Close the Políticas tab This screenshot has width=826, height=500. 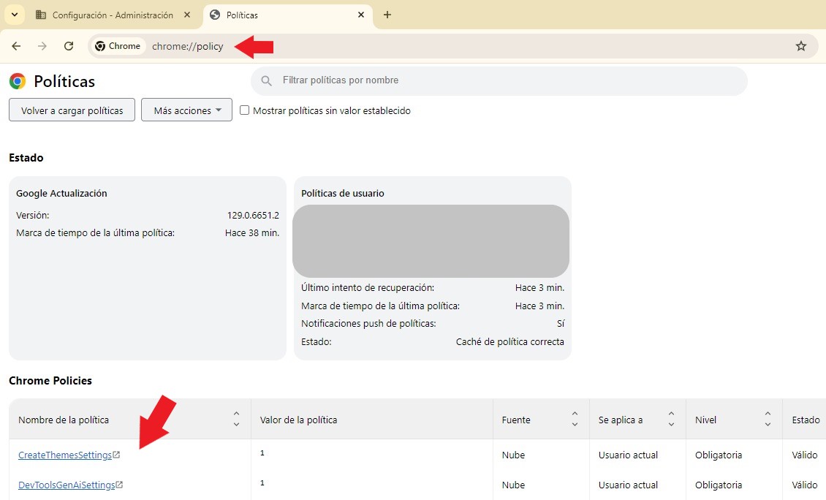click(x=361, y=15)
